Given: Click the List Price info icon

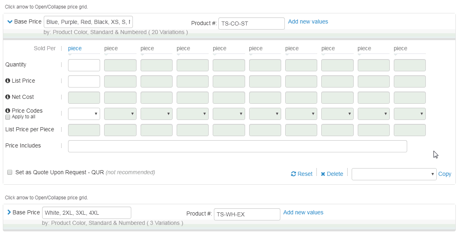Looking at the screenshot, I should (x=8, y=81).
